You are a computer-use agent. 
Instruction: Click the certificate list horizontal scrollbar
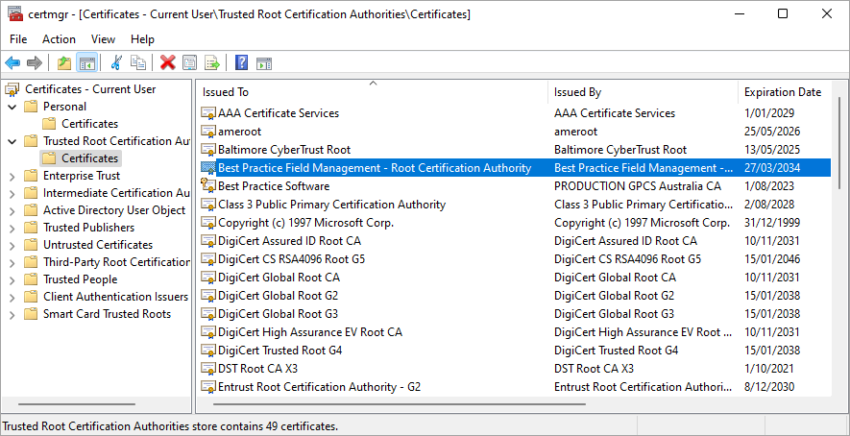[400, 404]
